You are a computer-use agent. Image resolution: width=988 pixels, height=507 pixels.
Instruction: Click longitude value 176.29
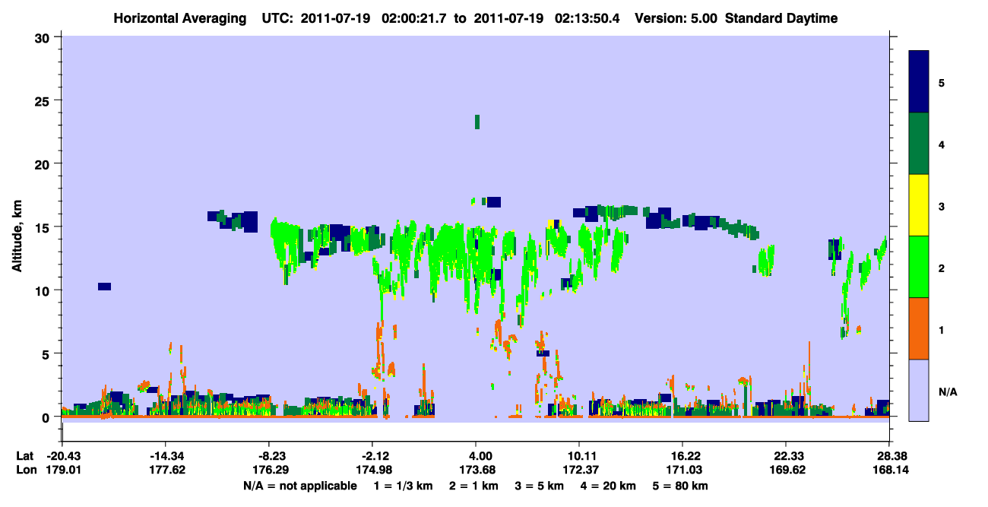tap(269, 470)
